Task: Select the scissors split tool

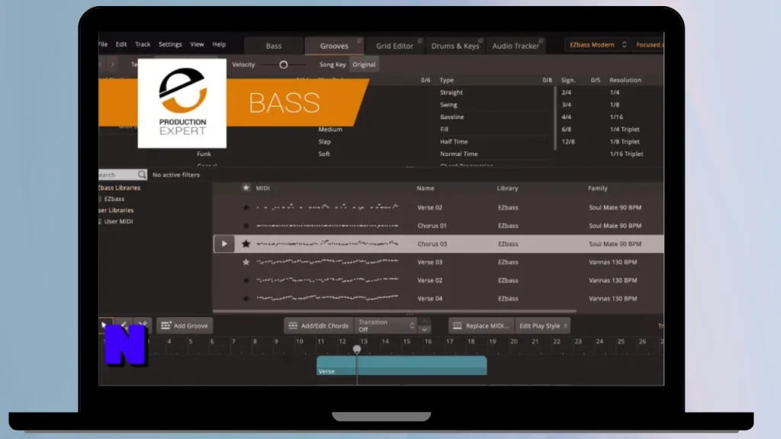Action: coord(143,325)
